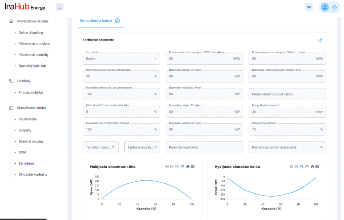Select the Demonstracna bateria tab
This screenshot has height=220, width=344.
(x=96, y=20)
